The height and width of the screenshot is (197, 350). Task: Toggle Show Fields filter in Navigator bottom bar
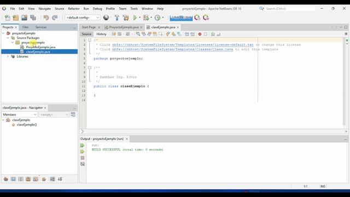click(x=13, y=179)
